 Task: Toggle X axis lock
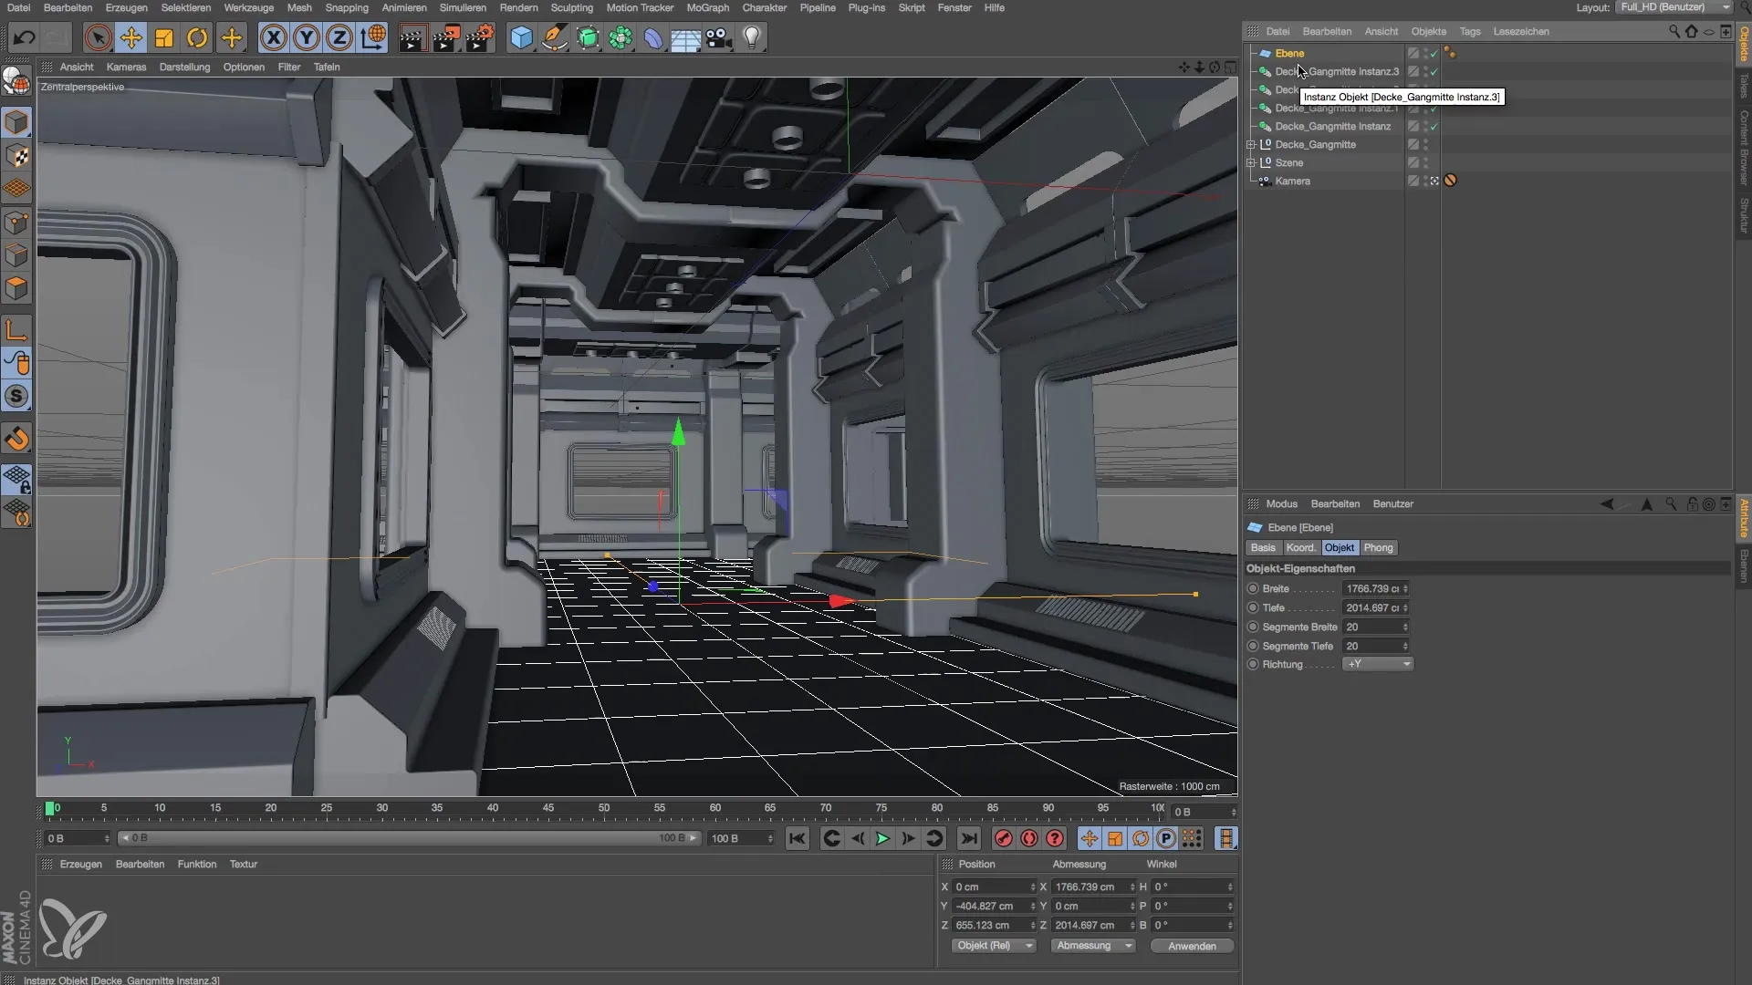[273, 38]
